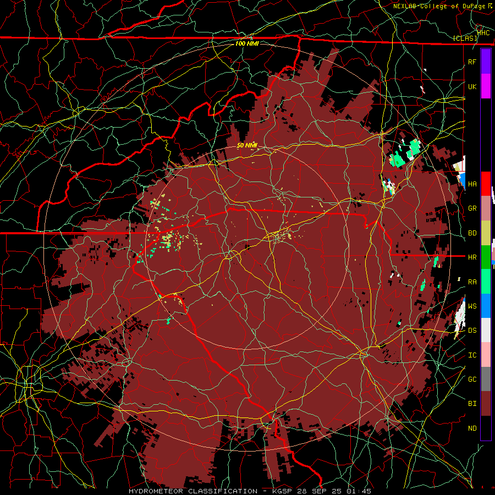The width and height of the screenshot is (495, 495).
Task: Click the purple RF legend color swatch
Action: pyautogui.click(x=486, y=62)
